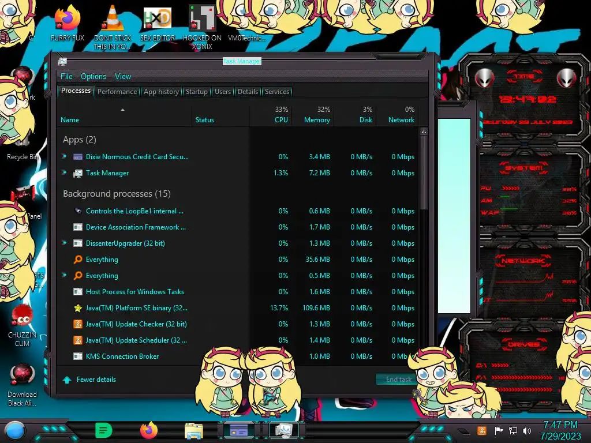591x443 pixels.
Task: Collapse the view with Fewer details
Action: point(89,380)
